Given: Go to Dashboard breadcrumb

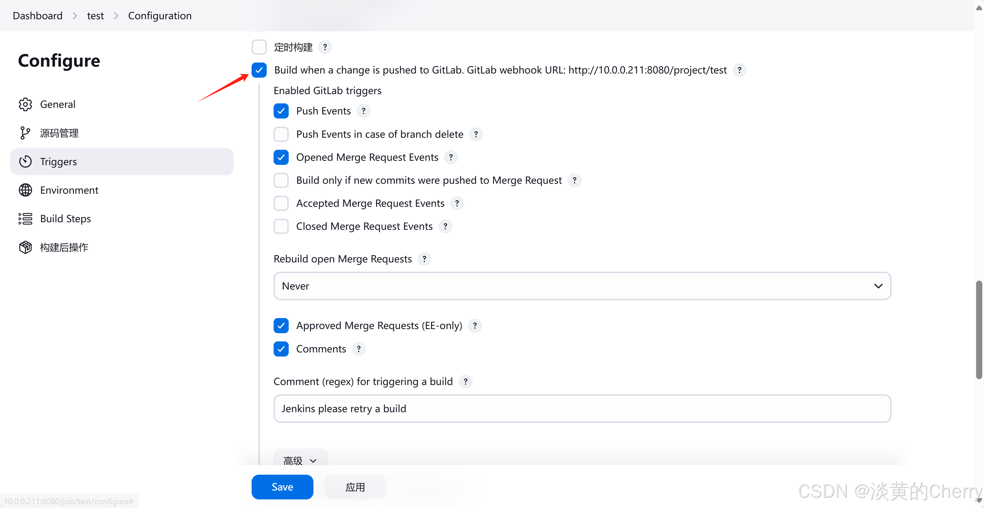Looking at the screenshot, I should [x=37, y=16].
